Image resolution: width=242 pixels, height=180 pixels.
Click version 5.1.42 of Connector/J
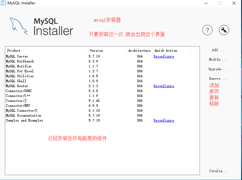[x=94, y=101]
